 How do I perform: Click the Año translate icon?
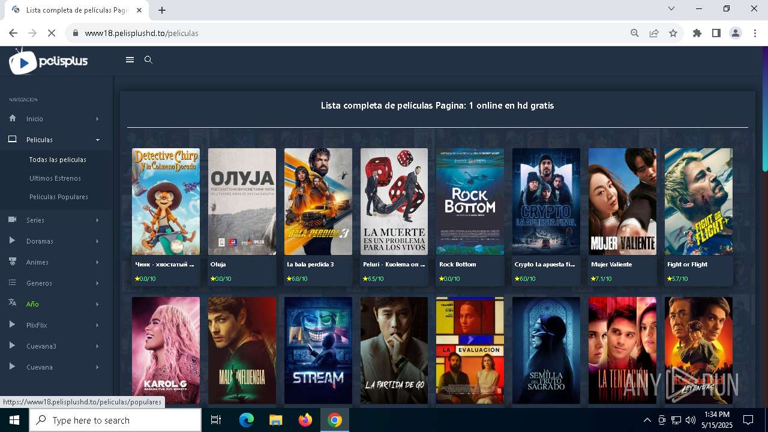(x=13, y=303)
